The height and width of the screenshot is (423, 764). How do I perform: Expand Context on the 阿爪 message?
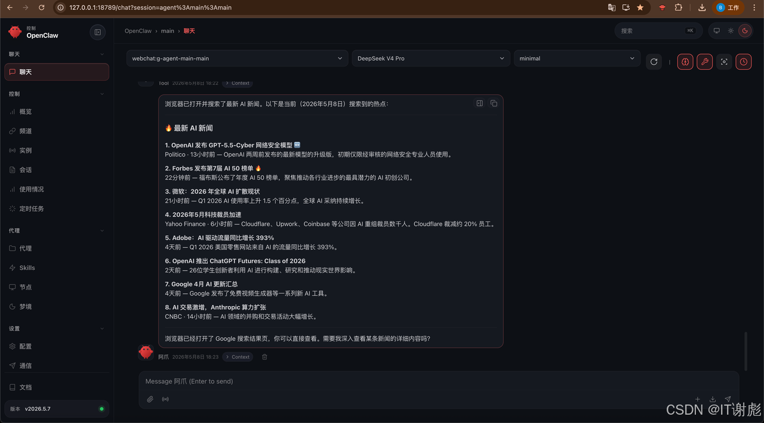coord(238,357)
